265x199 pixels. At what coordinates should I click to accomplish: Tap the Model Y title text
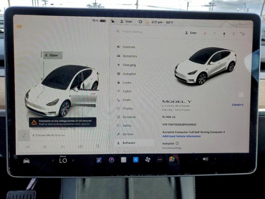tap(177, 102)
